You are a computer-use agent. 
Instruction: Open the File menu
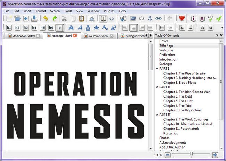[7, 11]
